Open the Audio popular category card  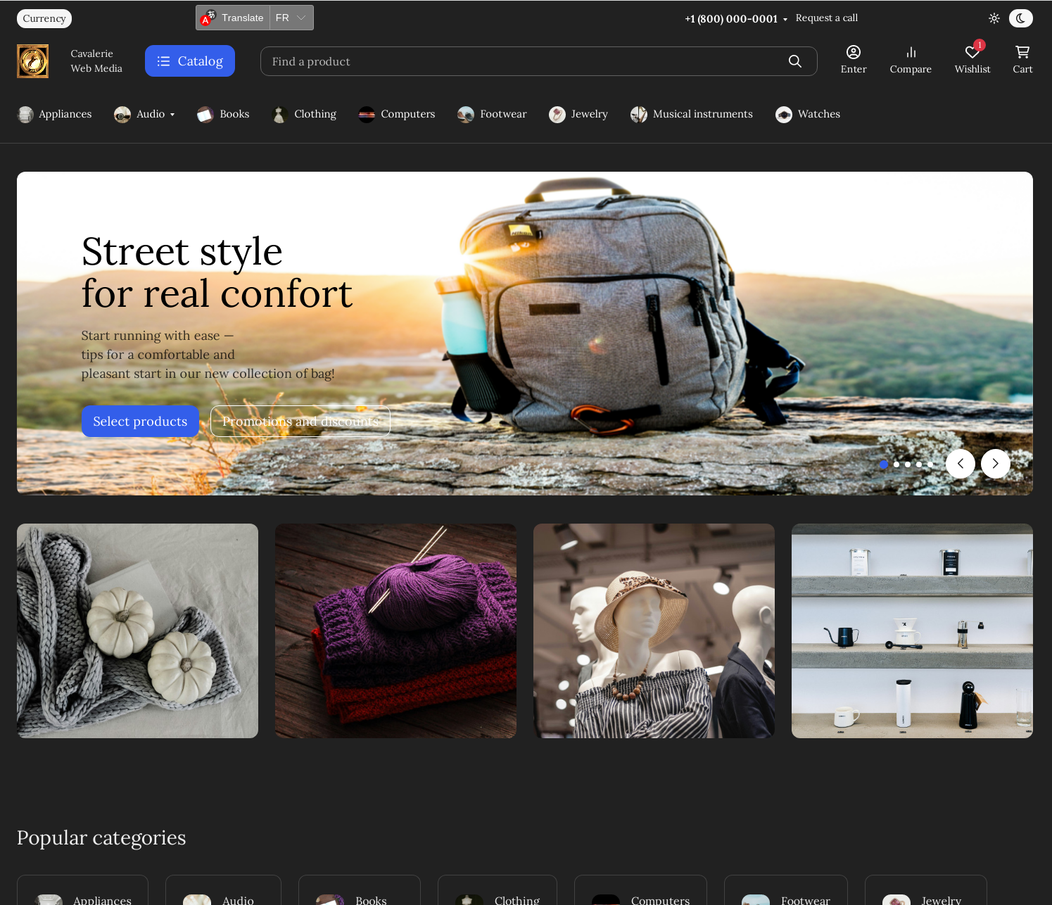click(x=223, y=890)
